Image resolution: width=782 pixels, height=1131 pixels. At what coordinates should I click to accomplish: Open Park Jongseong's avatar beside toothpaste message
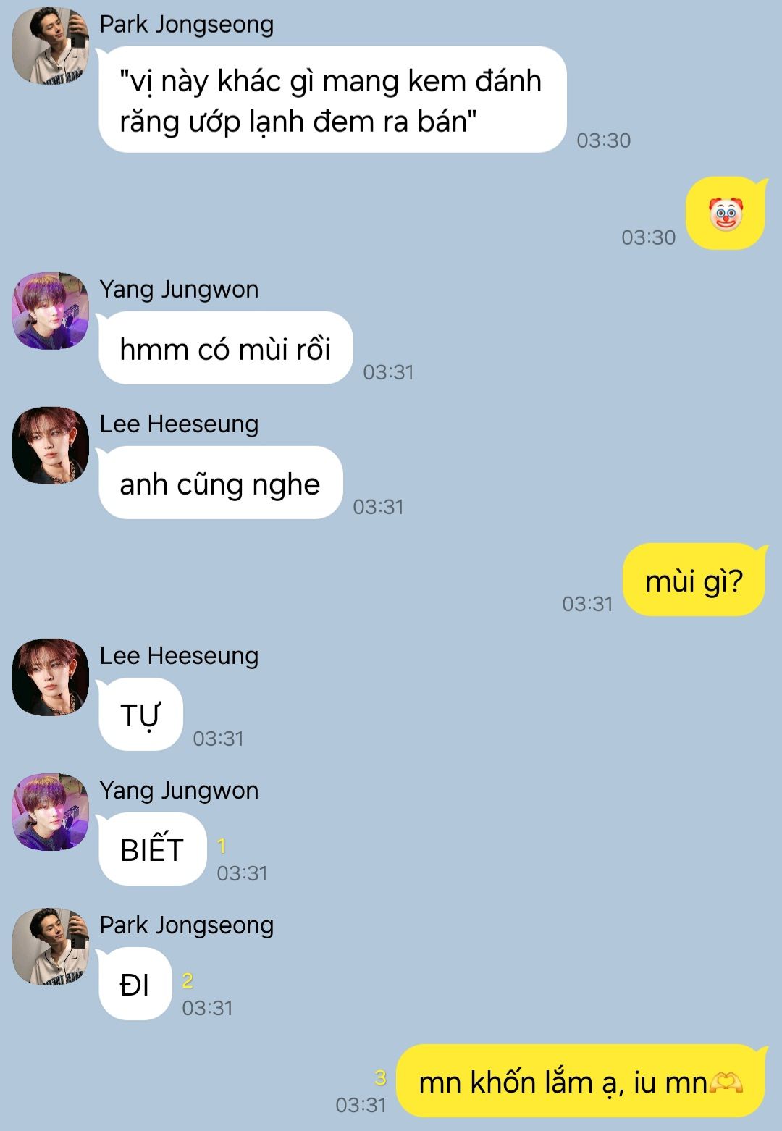[x=50, y=46]
